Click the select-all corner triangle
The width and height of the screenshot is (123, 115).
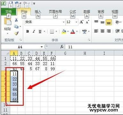click(x=7, y=53)
